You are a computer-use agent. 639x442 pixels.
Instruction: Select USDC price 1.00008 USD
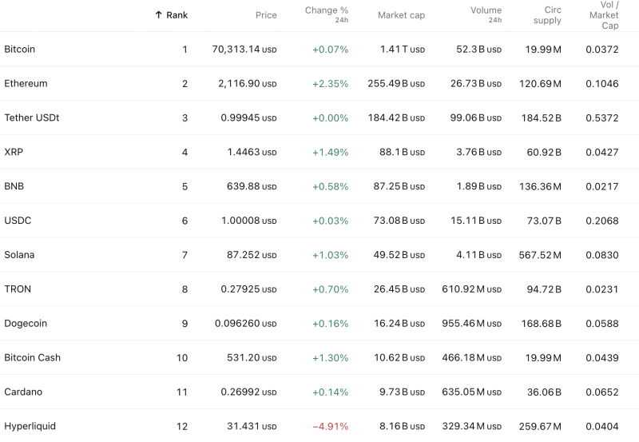pos(249,221)
